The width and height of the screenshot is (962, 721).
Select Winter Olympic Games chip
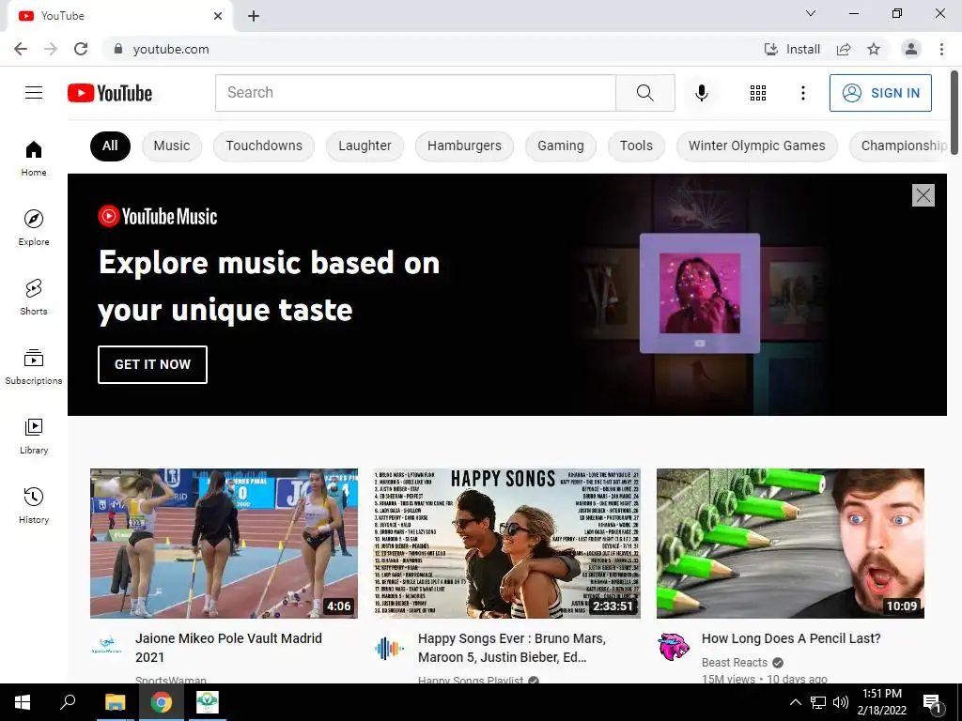point(756,146)
